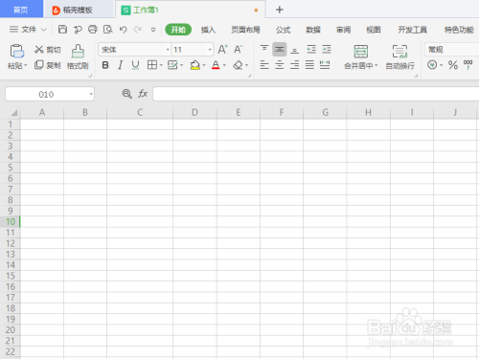This screenshot has height=359, width=479.
Task: Open font color dropdown arrow
Action: coord(224,65)
